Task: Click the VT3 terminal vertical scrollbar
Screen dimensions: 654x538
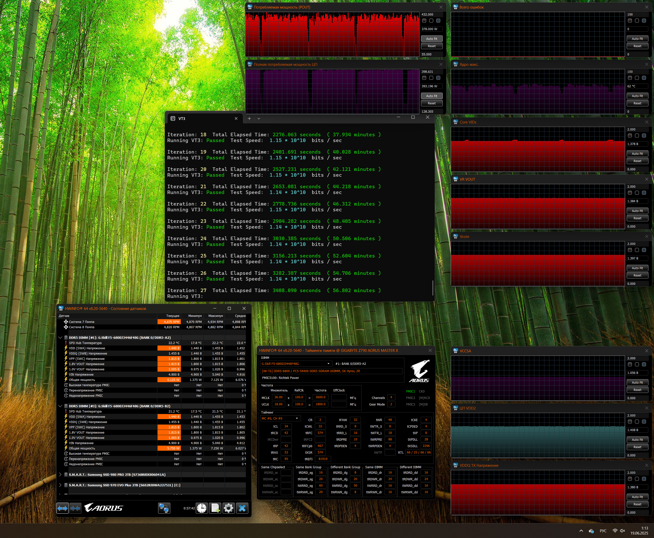Action: coord(432,288)
